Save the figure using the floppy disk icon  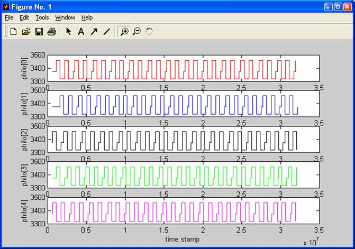click(x=39, y=32)
